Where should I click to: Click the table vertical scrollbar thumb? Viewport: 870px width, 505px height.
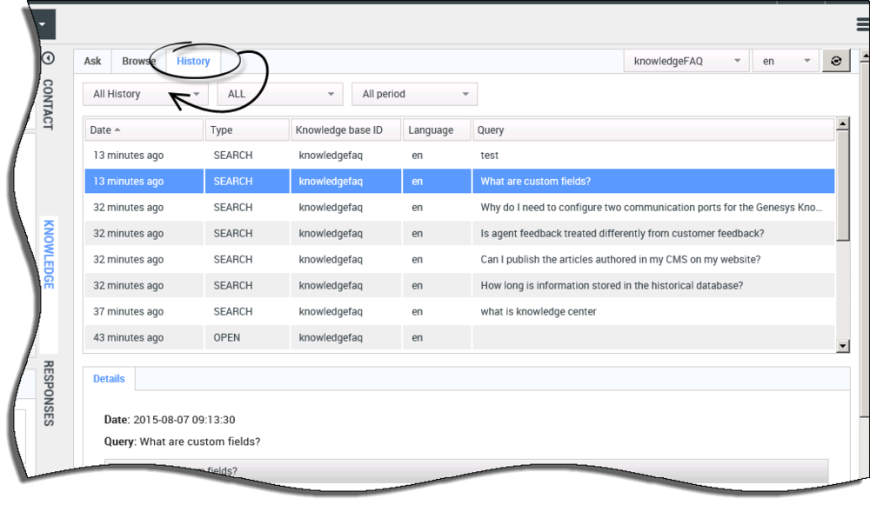coord(843,186)
